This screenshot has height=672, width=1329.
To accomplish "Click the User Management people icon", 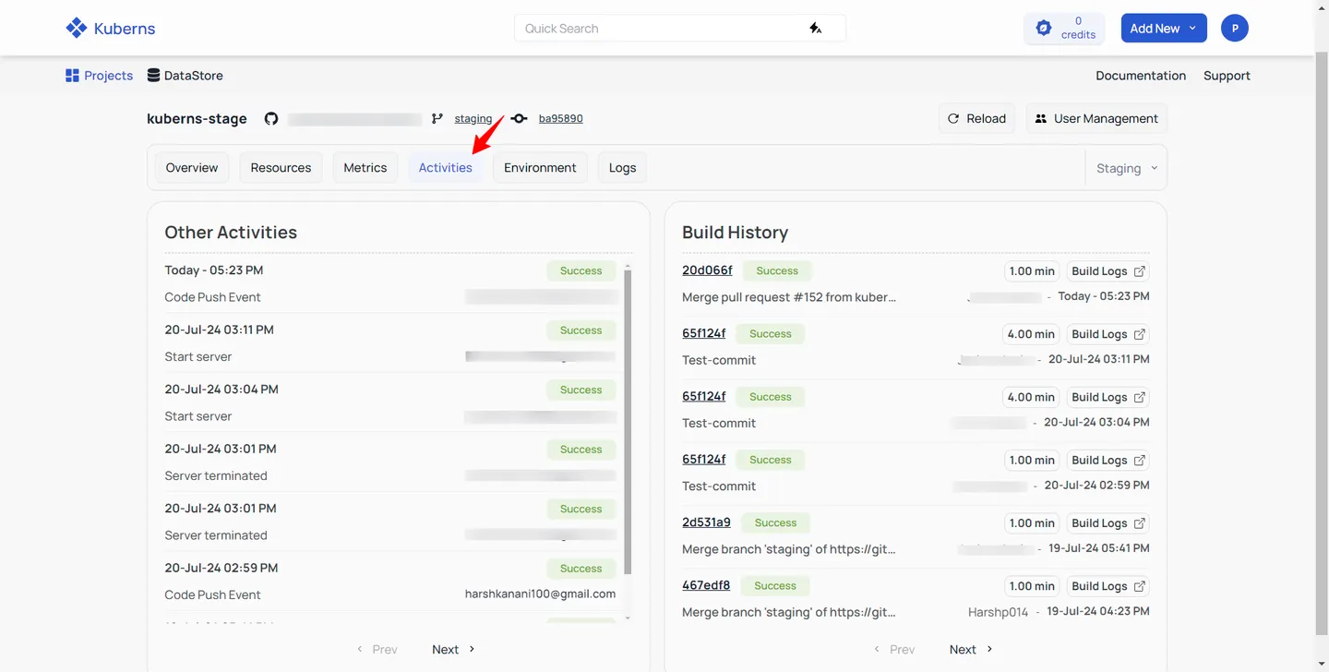I will pyautogui.click(x=1041, y=118).
